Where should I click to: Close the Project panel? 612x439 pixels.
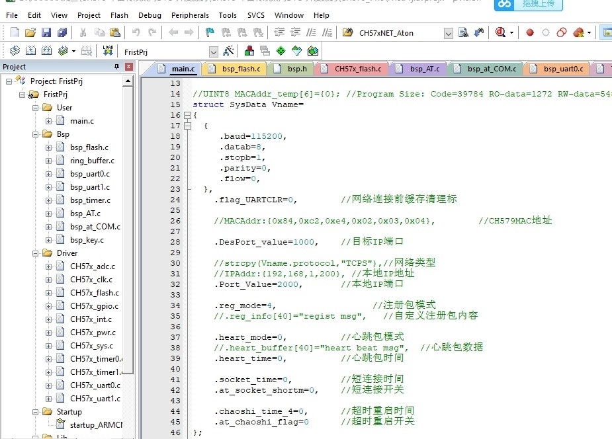coord(128,67)
